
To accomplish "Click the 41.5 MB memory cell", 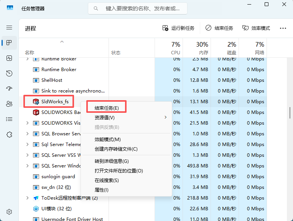I will pyautogui.click(x=197, y=112).
